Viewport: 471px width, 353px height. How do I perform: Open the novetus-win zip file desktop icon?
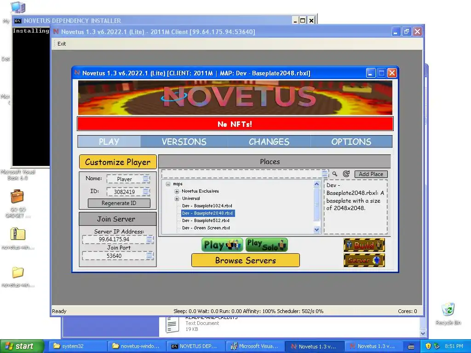click(x=18, y=234)
